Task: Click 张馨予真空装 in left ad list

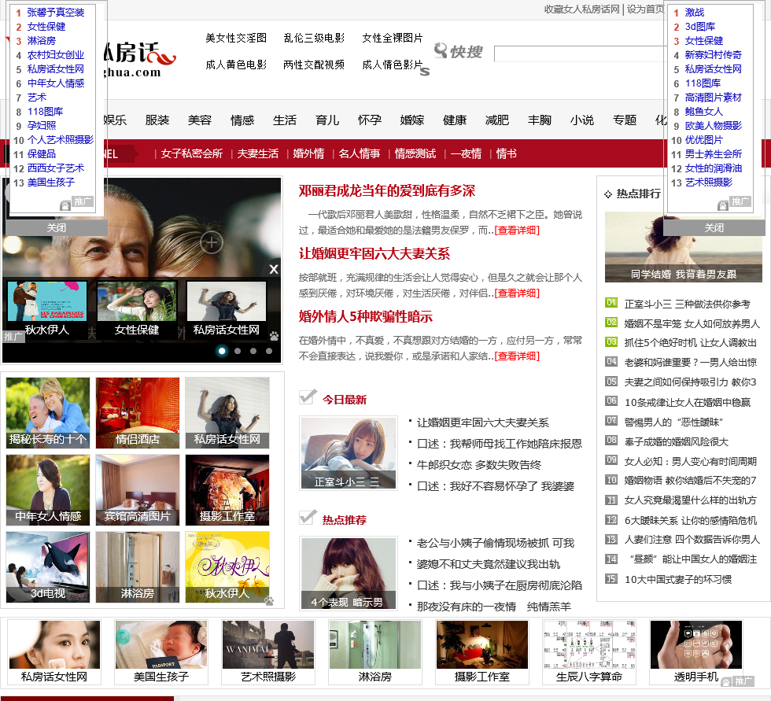Action: click(x=56, y=13)
